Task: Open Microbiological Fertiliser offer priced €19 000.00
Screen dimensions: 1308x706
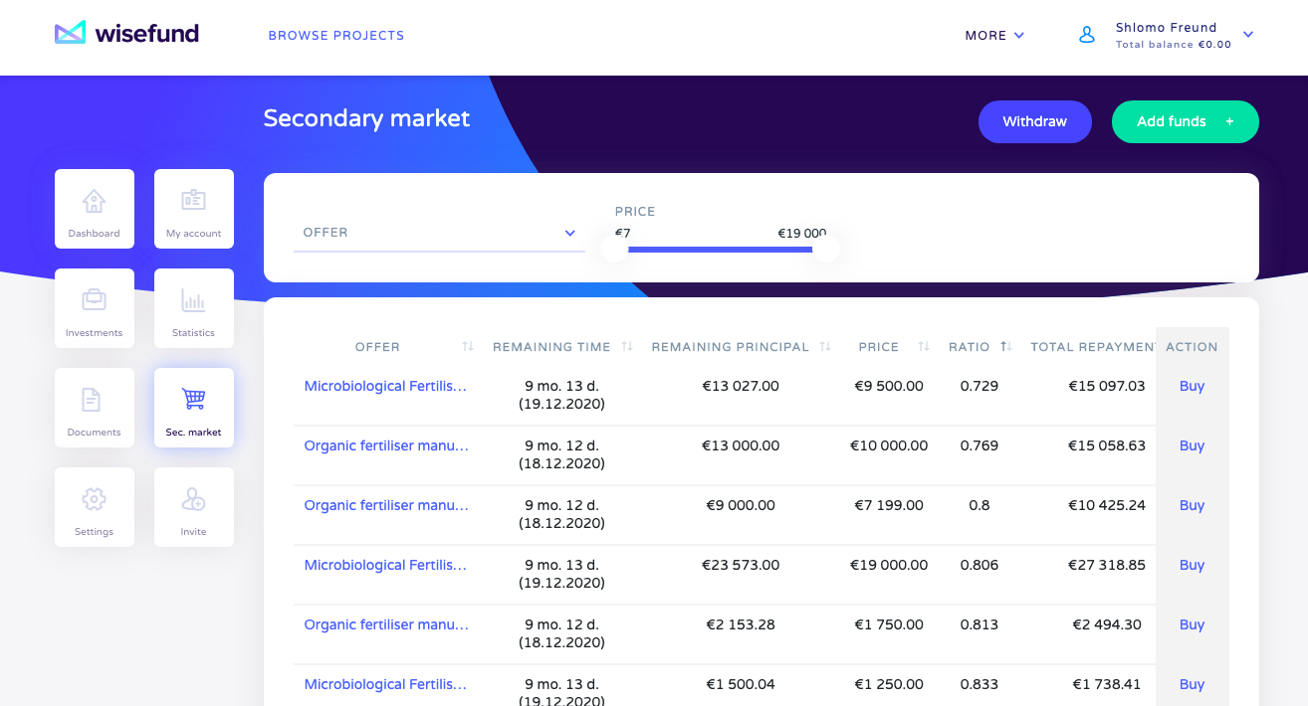Action: pos(385,565)
